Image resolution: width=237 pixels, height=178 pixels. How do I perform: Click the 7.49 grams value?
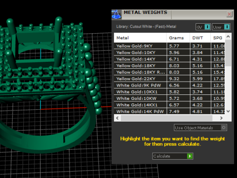[174, 111]
